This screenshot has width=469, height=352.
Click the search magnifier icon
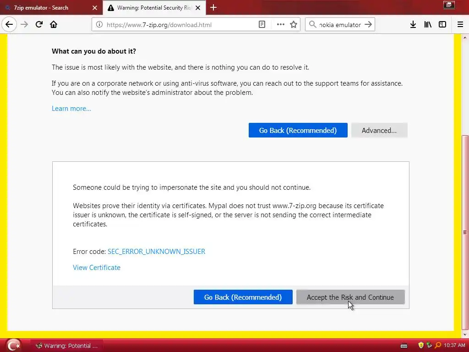[312, 25]
